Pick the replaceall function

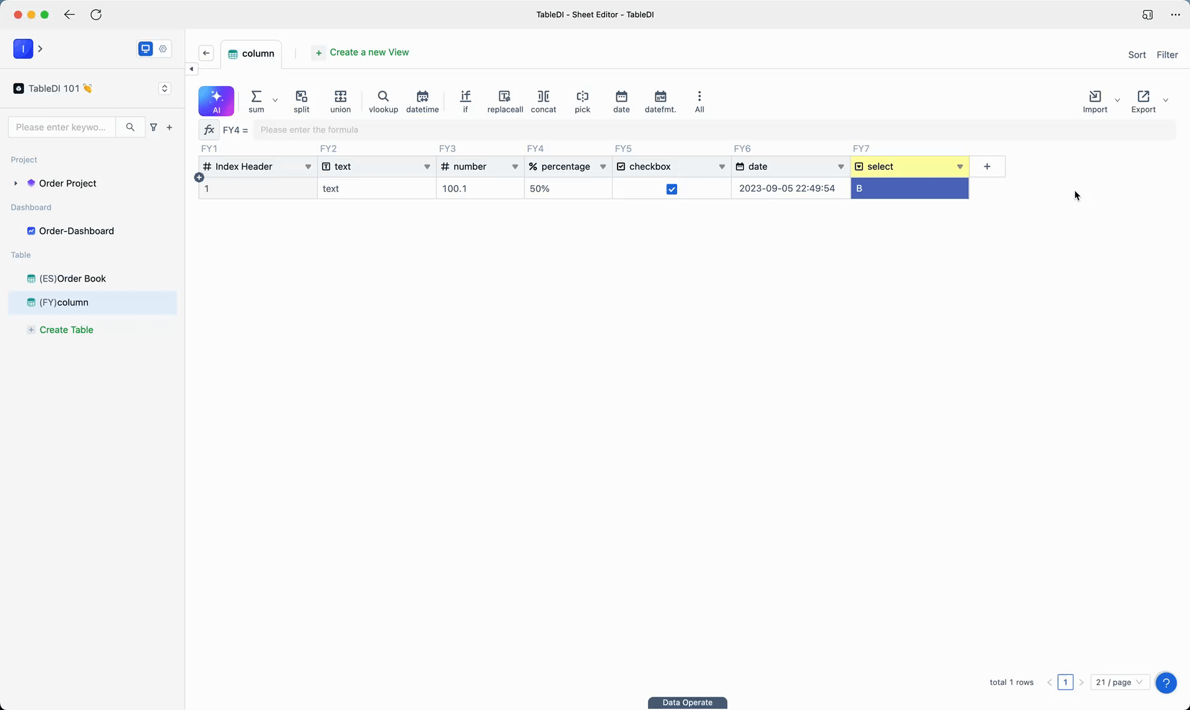(505, 101)
